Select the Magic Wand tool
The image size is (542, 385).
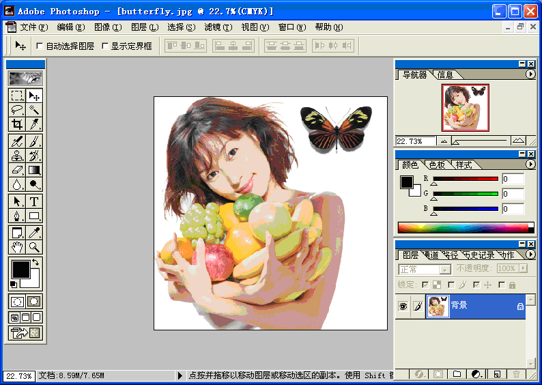pos(34,110)
